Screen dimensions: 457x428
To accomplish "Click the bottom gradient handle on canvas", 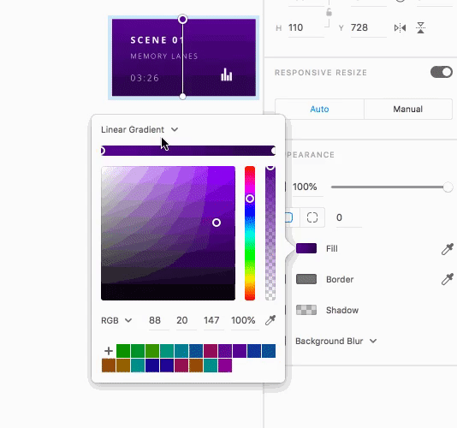I will point(183,96).
